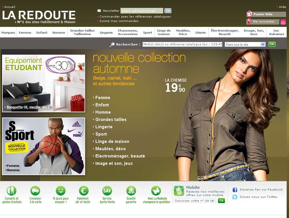This screenshot has height=218, width=289.
Task: Expand the pink arrow beside Me connecter
Action: pyautogui.click(x=283, y=22)
